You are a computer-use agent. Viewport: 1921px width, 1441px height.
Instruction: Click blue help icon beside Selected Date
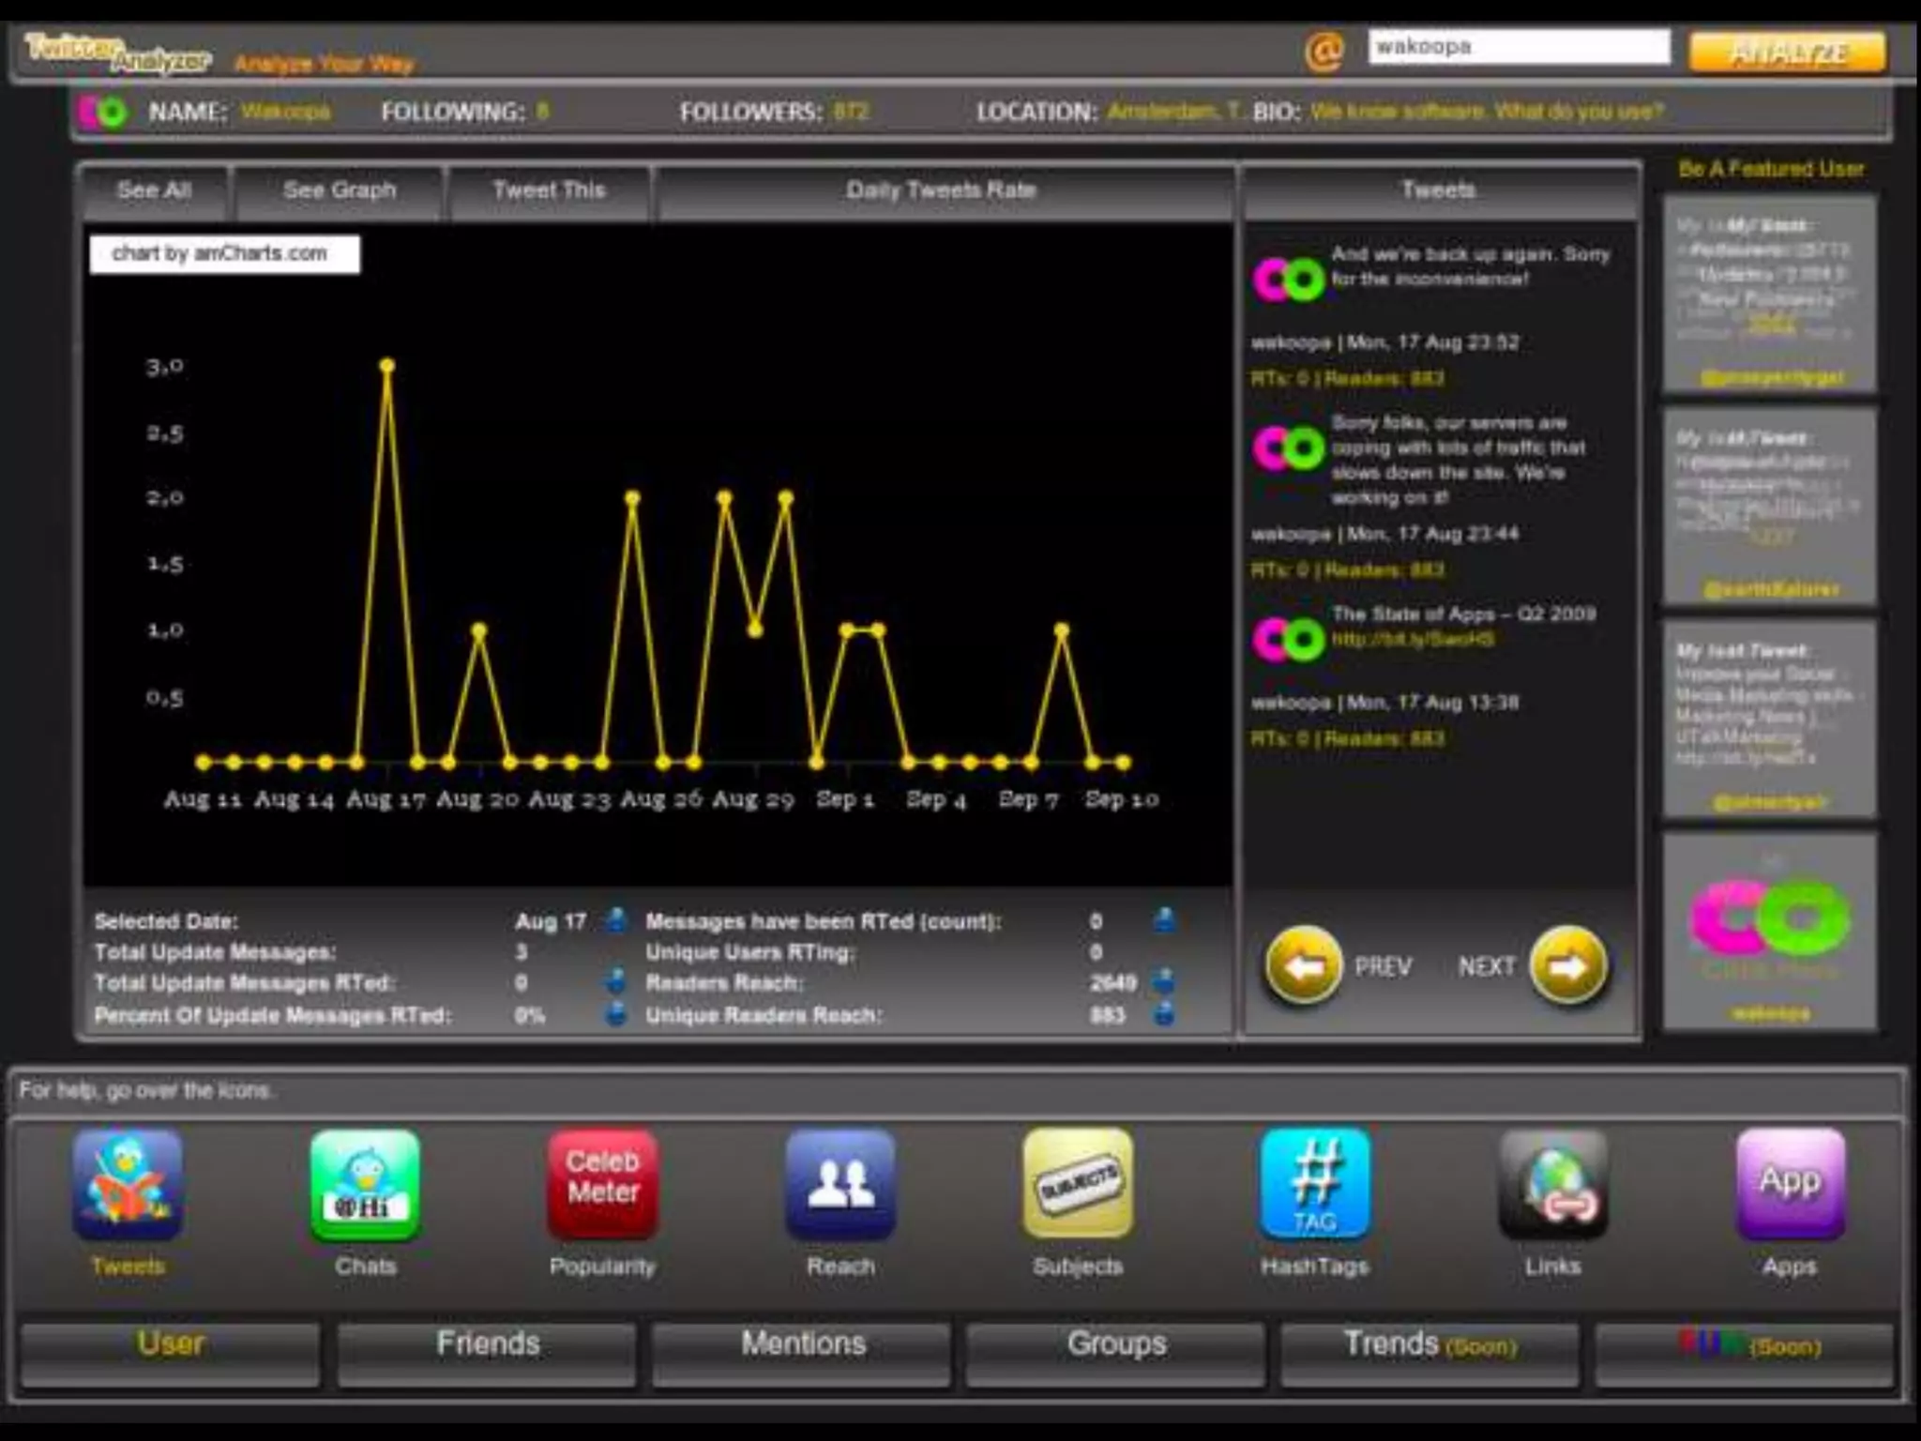point(616,920)
